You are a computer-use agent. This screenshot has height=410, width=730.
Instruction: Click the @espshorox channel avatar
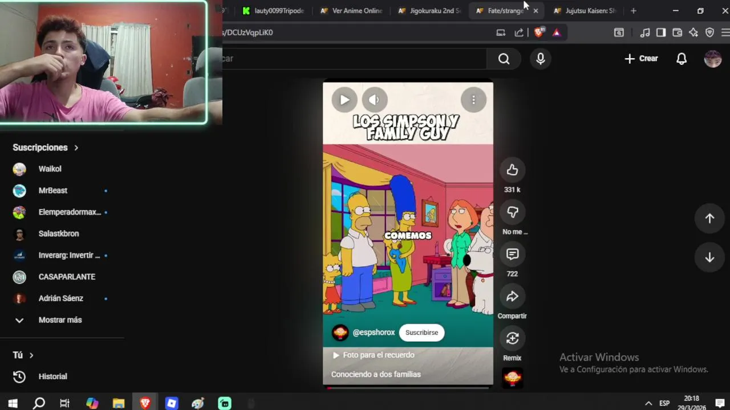pyautogui.click(x=340, y=333)
